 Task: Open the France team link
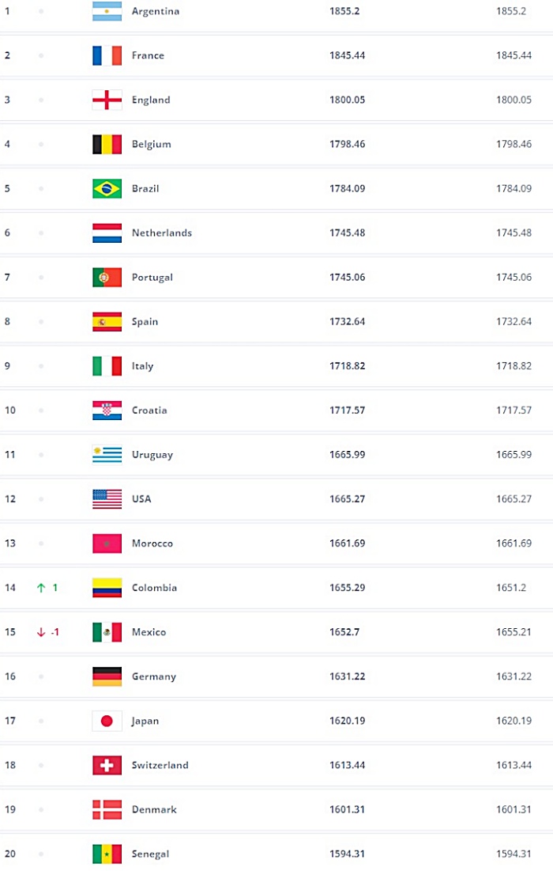click(x=148, y=55)
